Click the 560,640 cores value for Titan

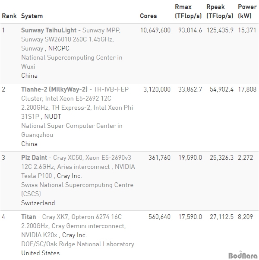(x=159, y=217)
